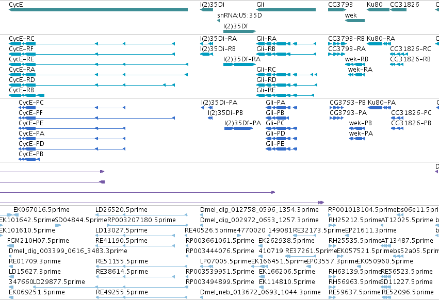The height and width of the screenshot is (300, 439).
Task: Click the l(2)35Df-RA transcript
Action: click(x=239, y=64)
